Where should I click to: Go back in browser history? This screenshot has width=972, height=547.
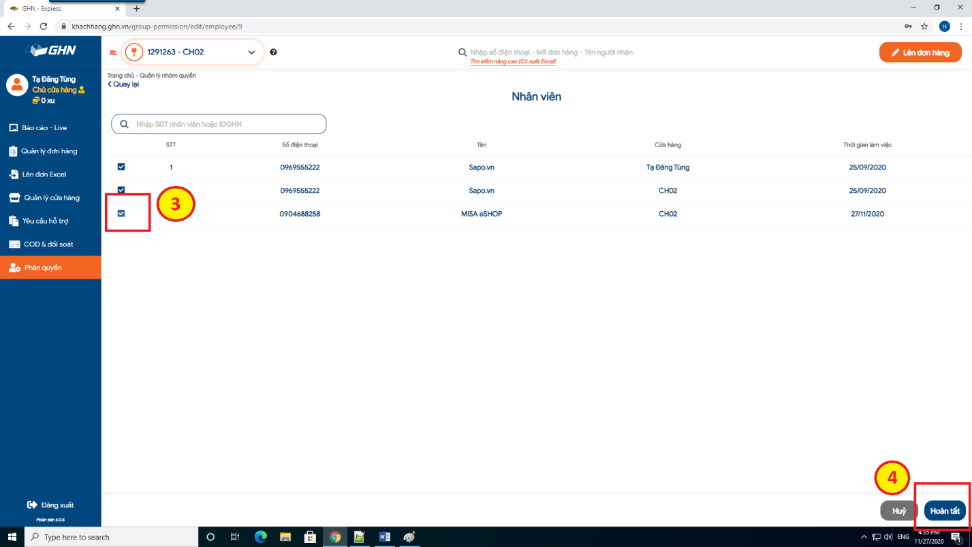tap(11, 27)
